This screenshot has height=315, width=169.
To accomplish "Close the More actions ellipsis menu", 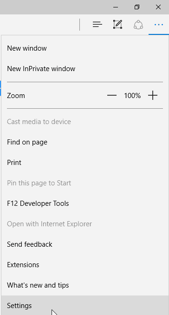I will click(x=159, y=25).
